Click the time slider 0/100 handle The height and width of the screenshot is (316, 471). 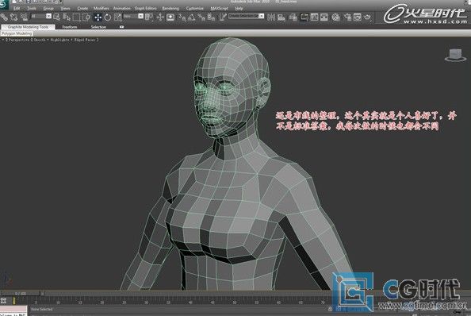pos(21,293)
